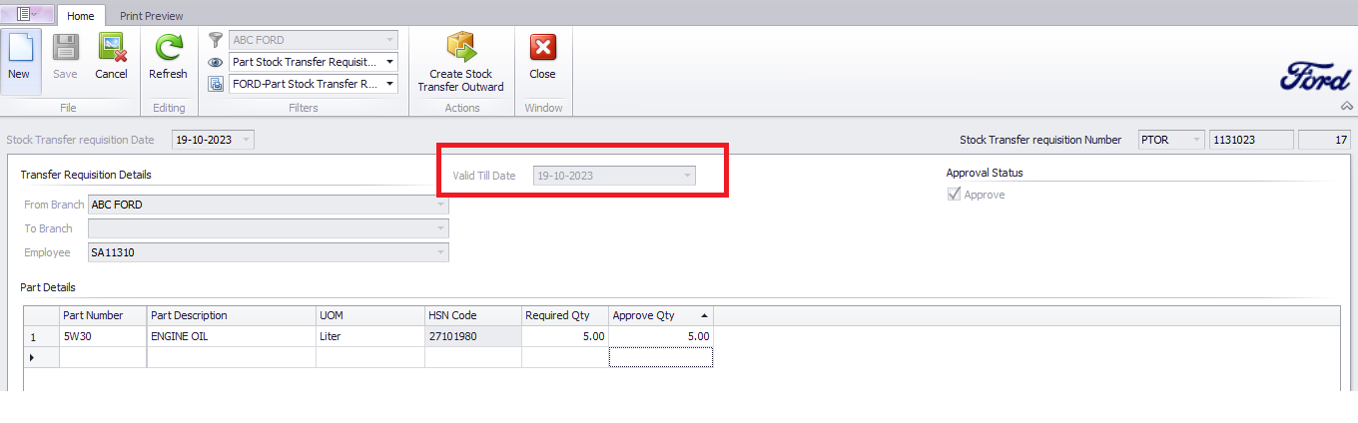Click the New document icon
This screenshot has width=1358, height=423.
coord(19,47)
